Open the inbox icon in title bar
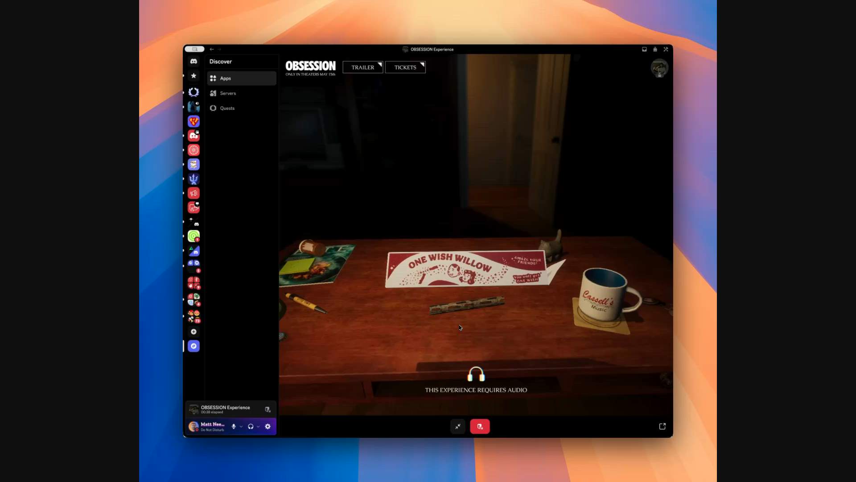Viewport: 856px width, 482px height. click(x=644, y=50)
